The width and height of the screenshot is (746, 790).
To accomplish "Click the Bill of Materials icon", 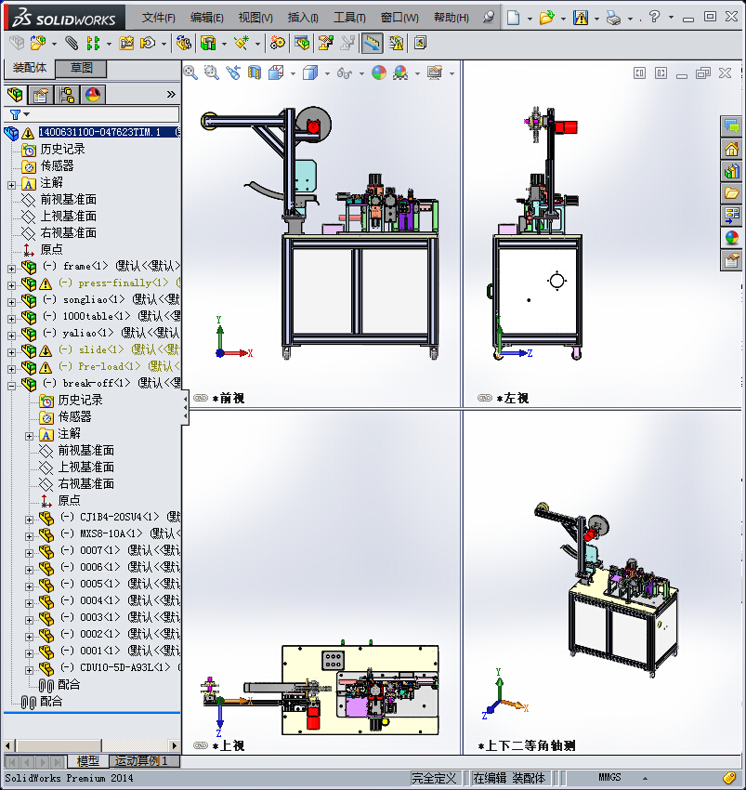I will 302,43.
